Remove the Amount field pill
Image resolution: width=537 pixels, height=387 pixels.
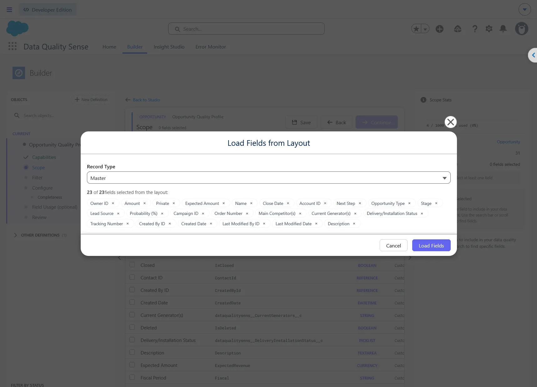(x=144, y=203)
